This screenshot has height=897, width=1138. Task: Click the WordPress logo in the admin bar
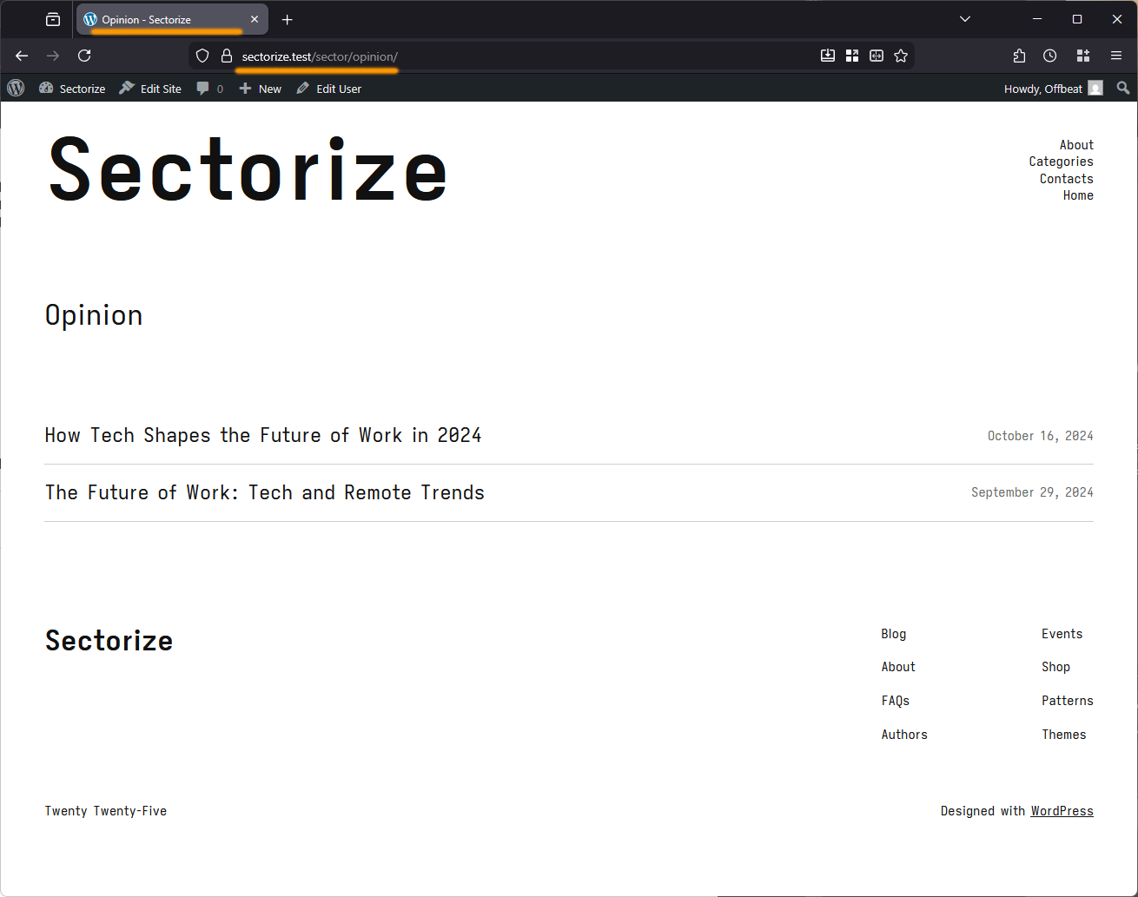coord(16,88)
